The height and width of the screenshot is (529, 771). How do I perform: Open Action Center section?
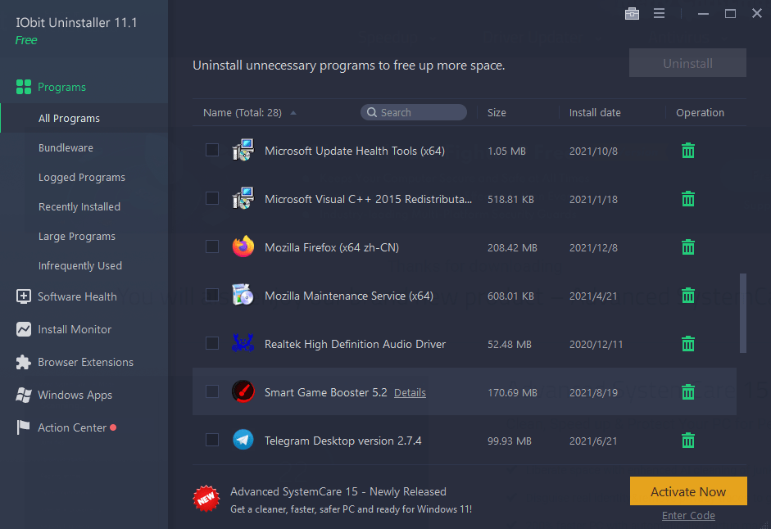(x=72, y=427)
